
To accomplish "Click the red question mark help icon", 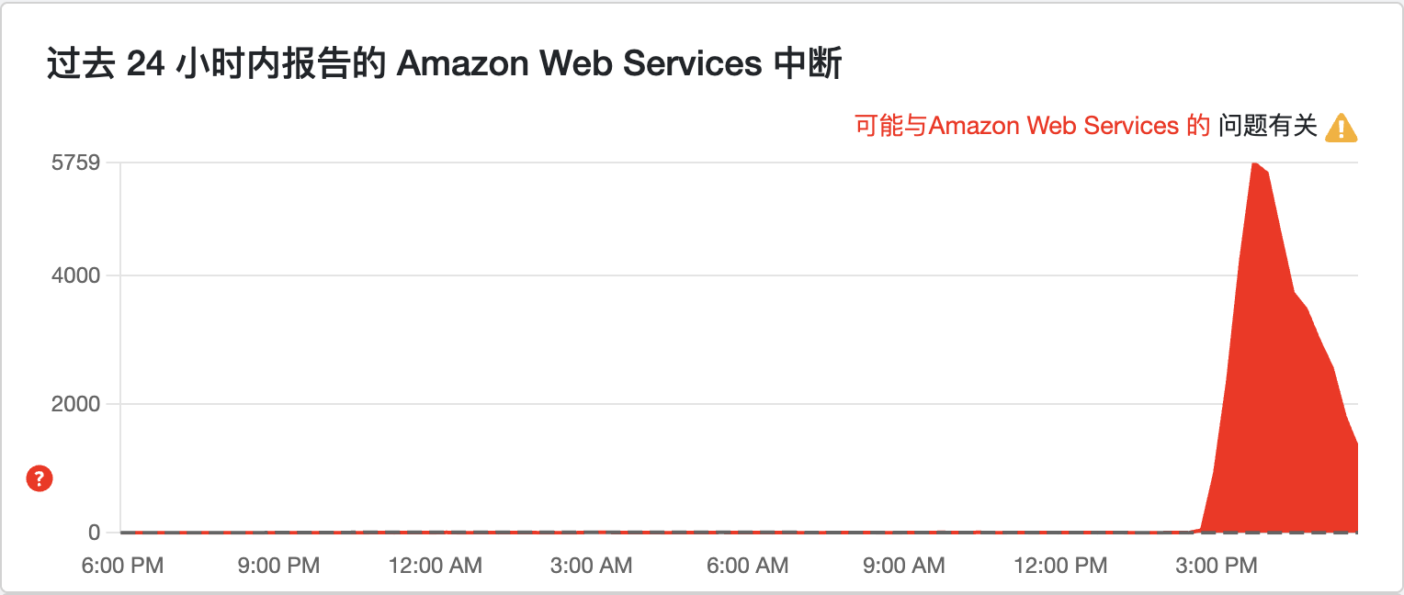I will click(x=40, y=478).
